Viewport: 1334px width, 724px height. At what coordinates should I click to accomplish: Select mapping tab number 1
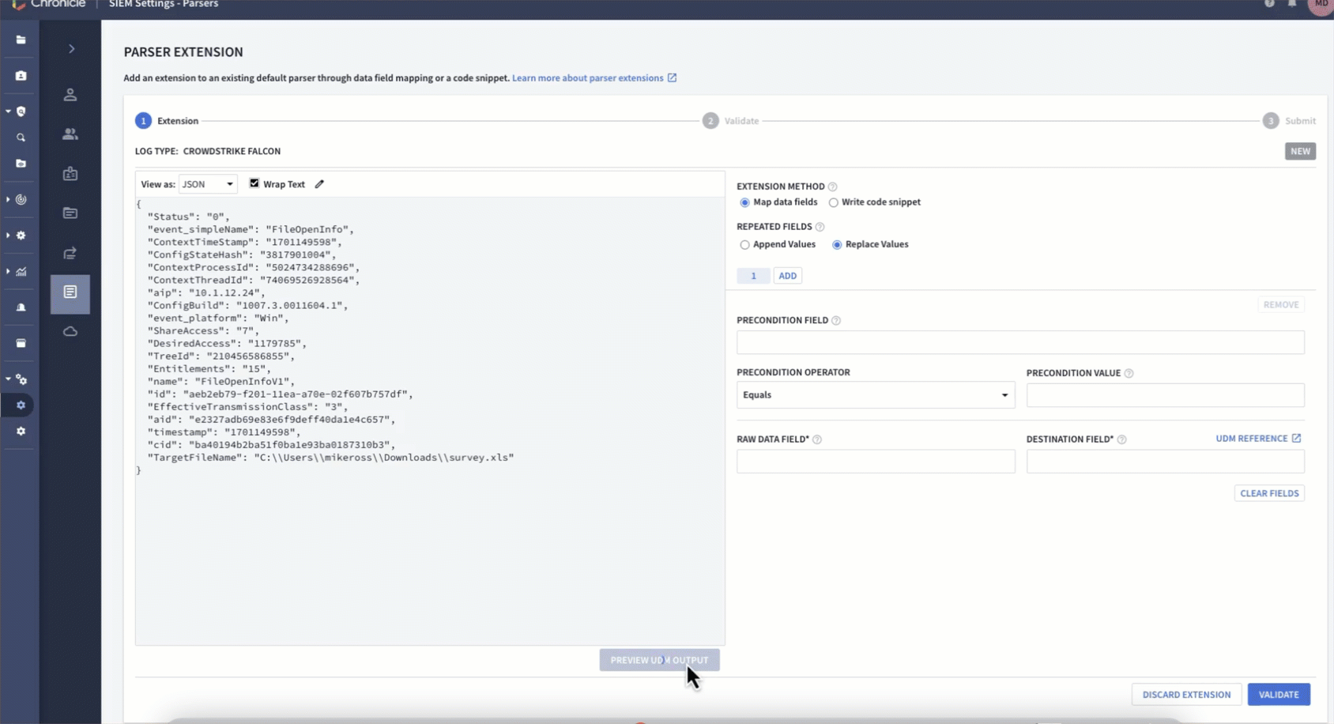(753, 276)
